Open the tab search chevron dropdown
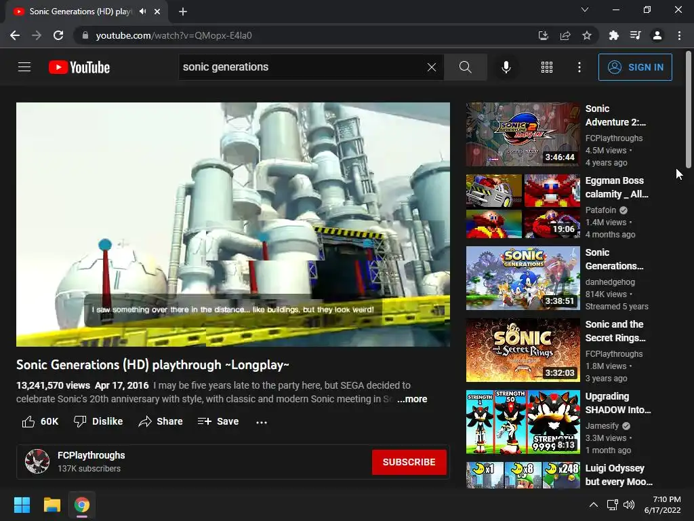The width and height of the screenshot is (694, 521). (585, 9)
